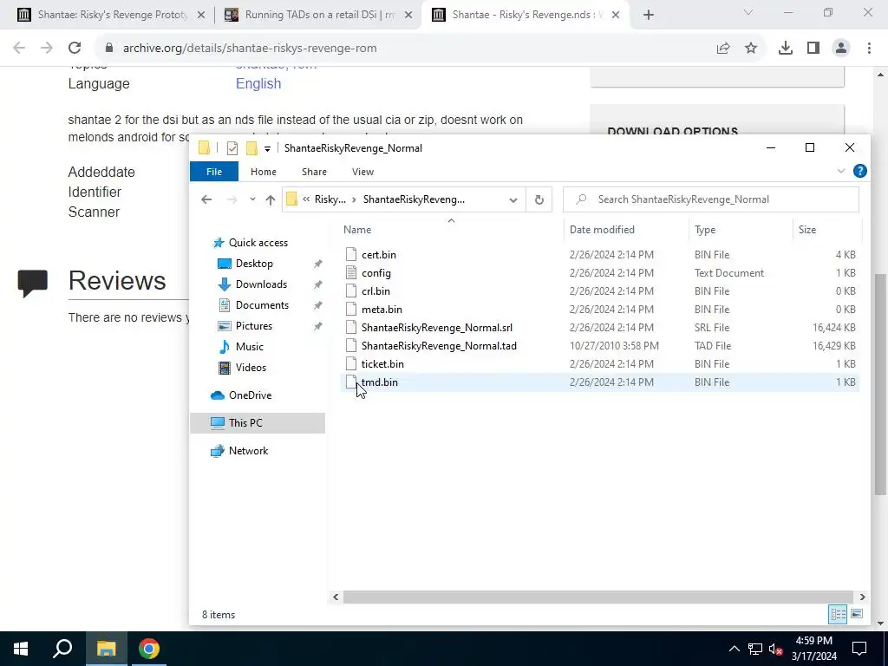The width and height of the screenshot is (888, 666).
Task: Click Explorer refresh button
Action: pos(539,199)
